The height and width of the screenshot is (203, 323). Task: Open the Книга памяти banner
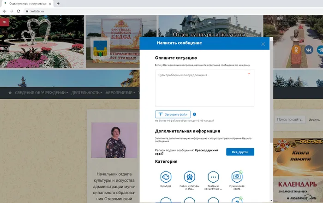tap(298, 157)
